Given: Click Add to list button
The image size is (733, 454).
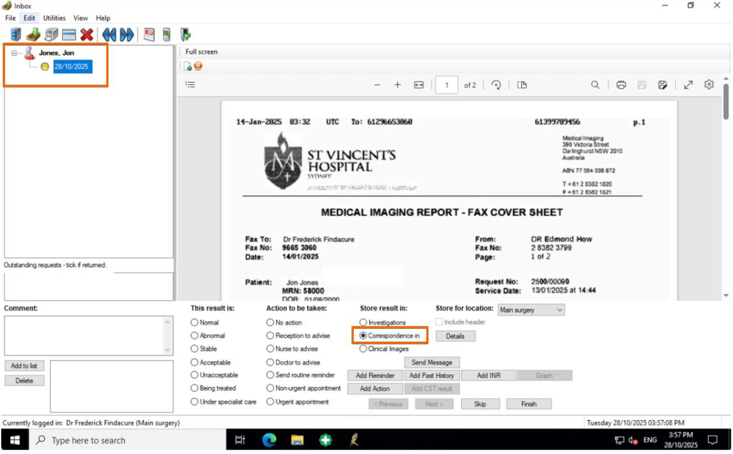Looking at the screenshot, I should coord(24,366).
